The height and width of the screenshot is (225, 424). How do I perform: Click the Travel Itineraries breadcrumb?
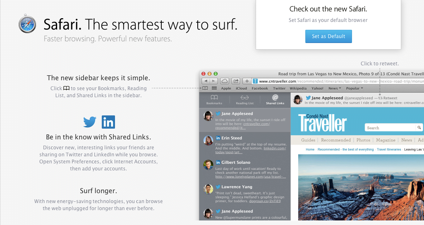389,149
